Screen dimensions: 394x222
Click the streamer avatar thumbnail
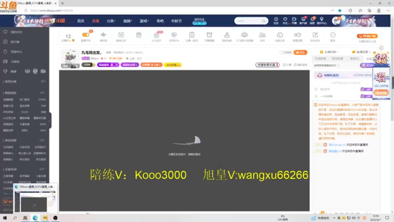(70, 58)
